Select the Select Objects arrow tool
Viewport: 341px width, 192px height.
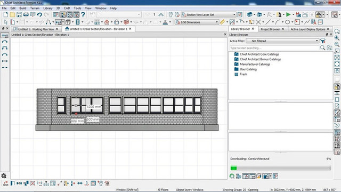pyautogui.click(x=6, y=22)
